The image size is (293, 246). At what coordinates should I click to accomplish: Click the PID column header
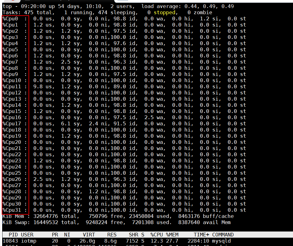tap(13, 235)
